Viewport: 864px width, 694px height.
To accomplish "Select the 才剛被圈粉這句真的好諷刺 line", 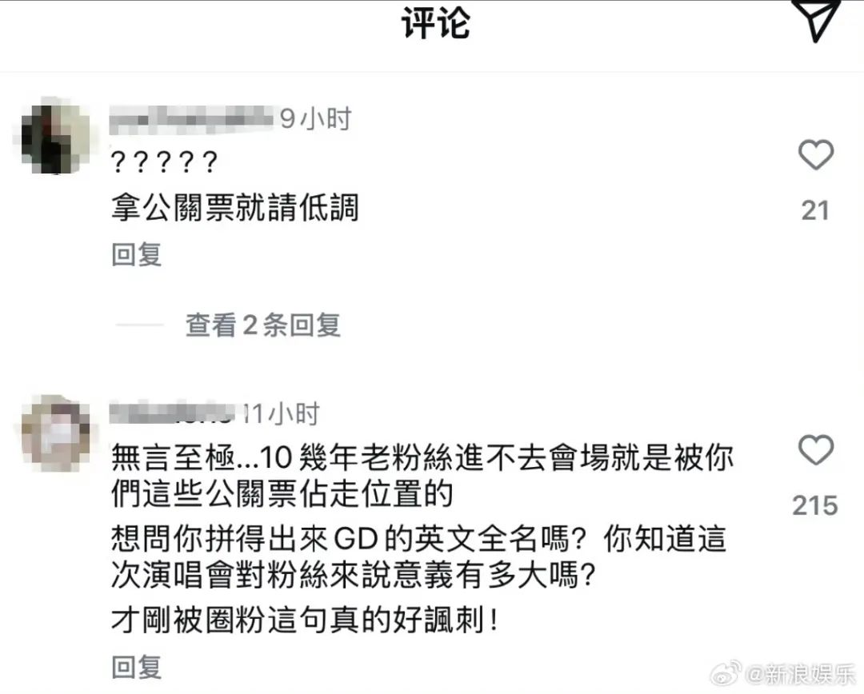I will point(305,620).
